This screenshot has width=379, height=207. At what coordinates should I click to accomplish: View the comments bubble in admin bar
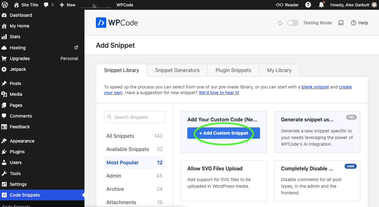tap(49, 5)
